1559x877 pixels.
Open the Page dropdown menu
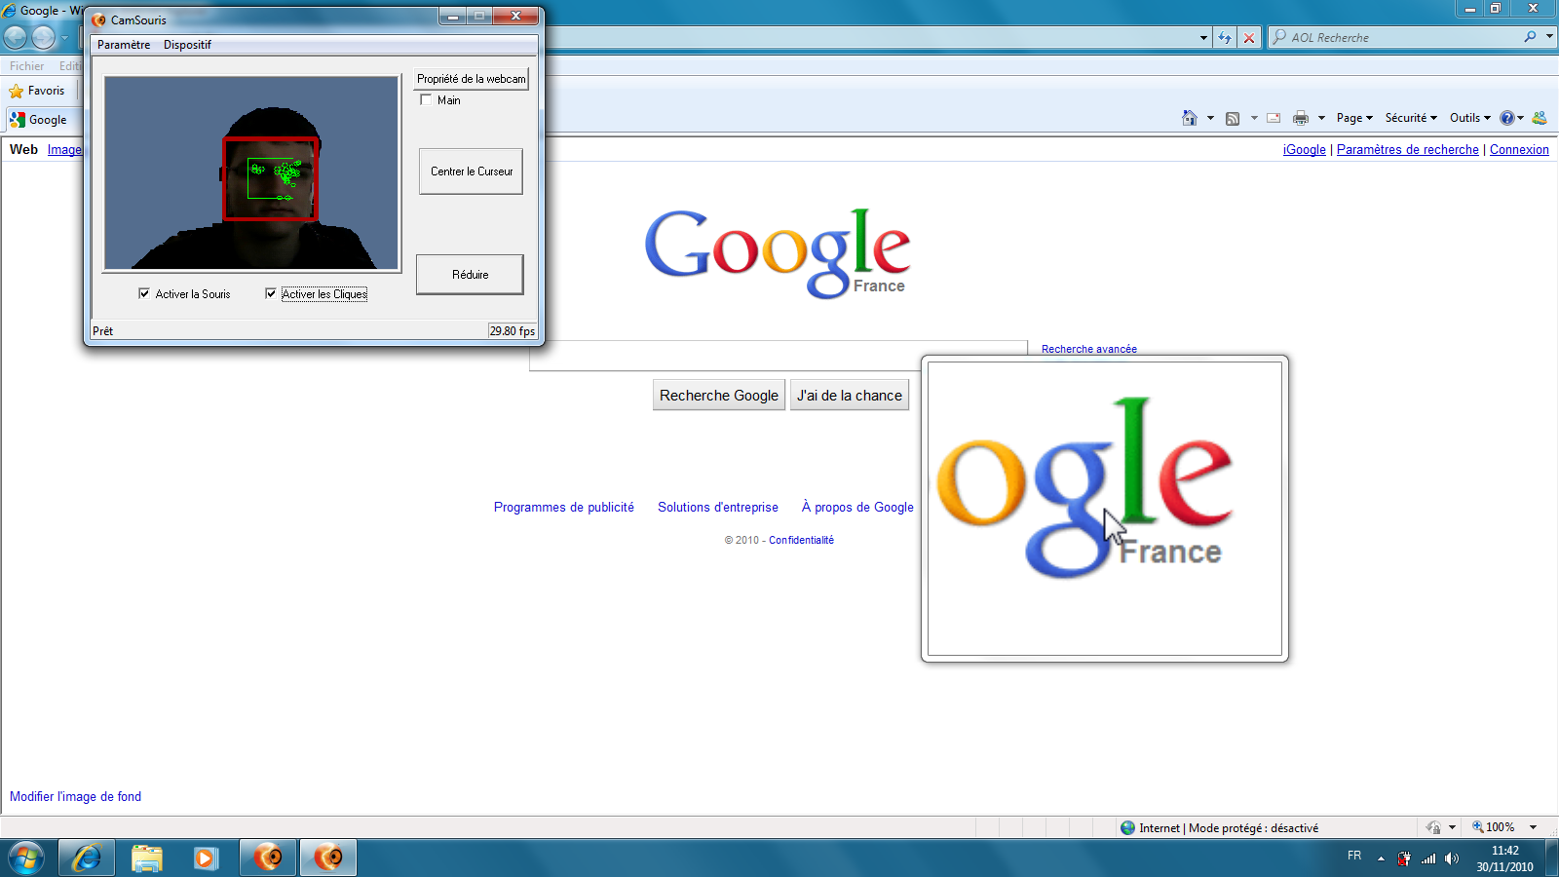pos(1354,118)
